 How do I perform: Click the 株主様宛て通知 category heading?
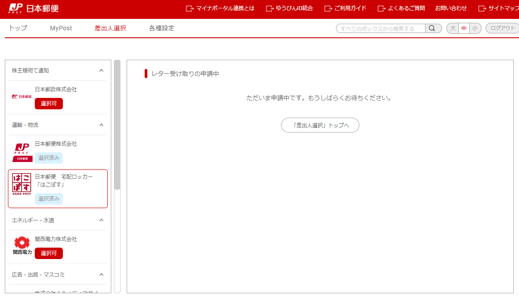(30, 70)
